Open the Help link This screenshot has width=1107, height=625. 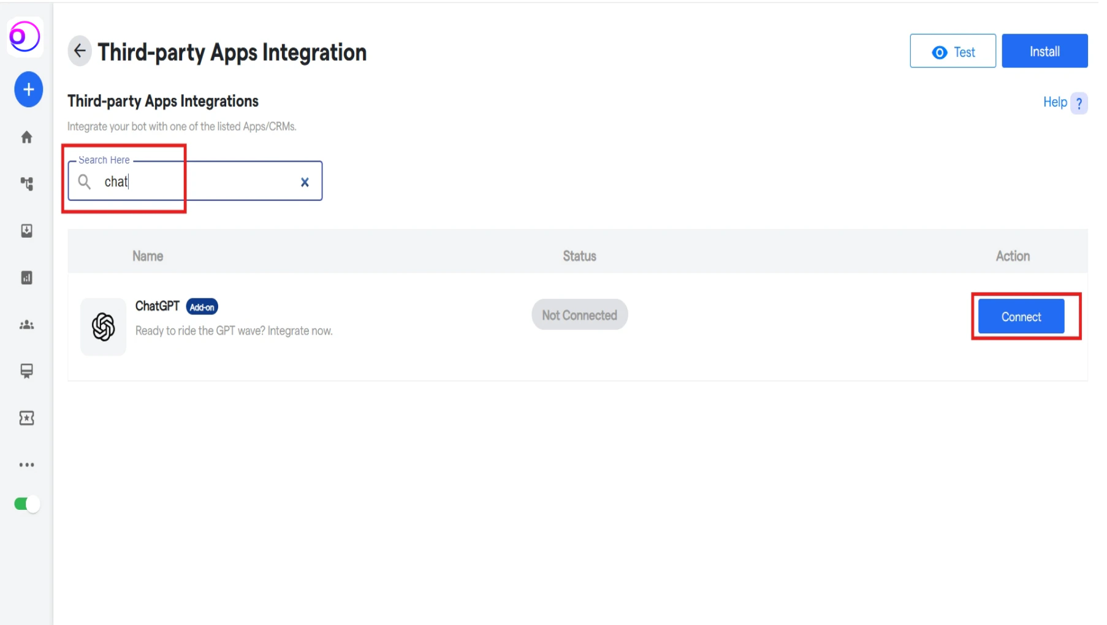point(1055,102)
